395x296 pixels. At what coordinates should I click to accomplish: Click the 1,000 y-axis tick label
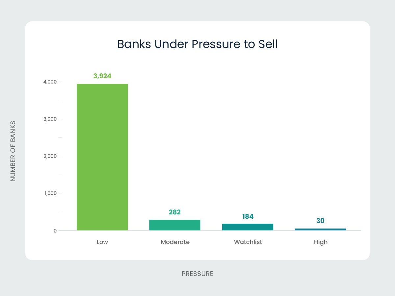pos(50,193)
